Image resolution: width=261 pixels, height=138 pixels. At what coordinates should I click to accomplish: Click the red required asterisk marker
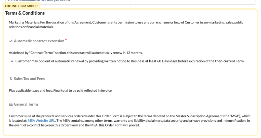(x=66, y=40)
